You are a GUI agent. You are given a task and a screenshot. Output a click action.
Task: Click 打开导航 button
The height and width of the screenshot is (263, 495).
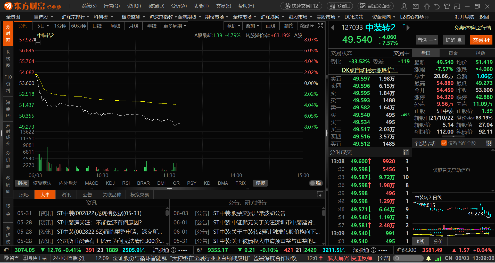pos(464,17)
